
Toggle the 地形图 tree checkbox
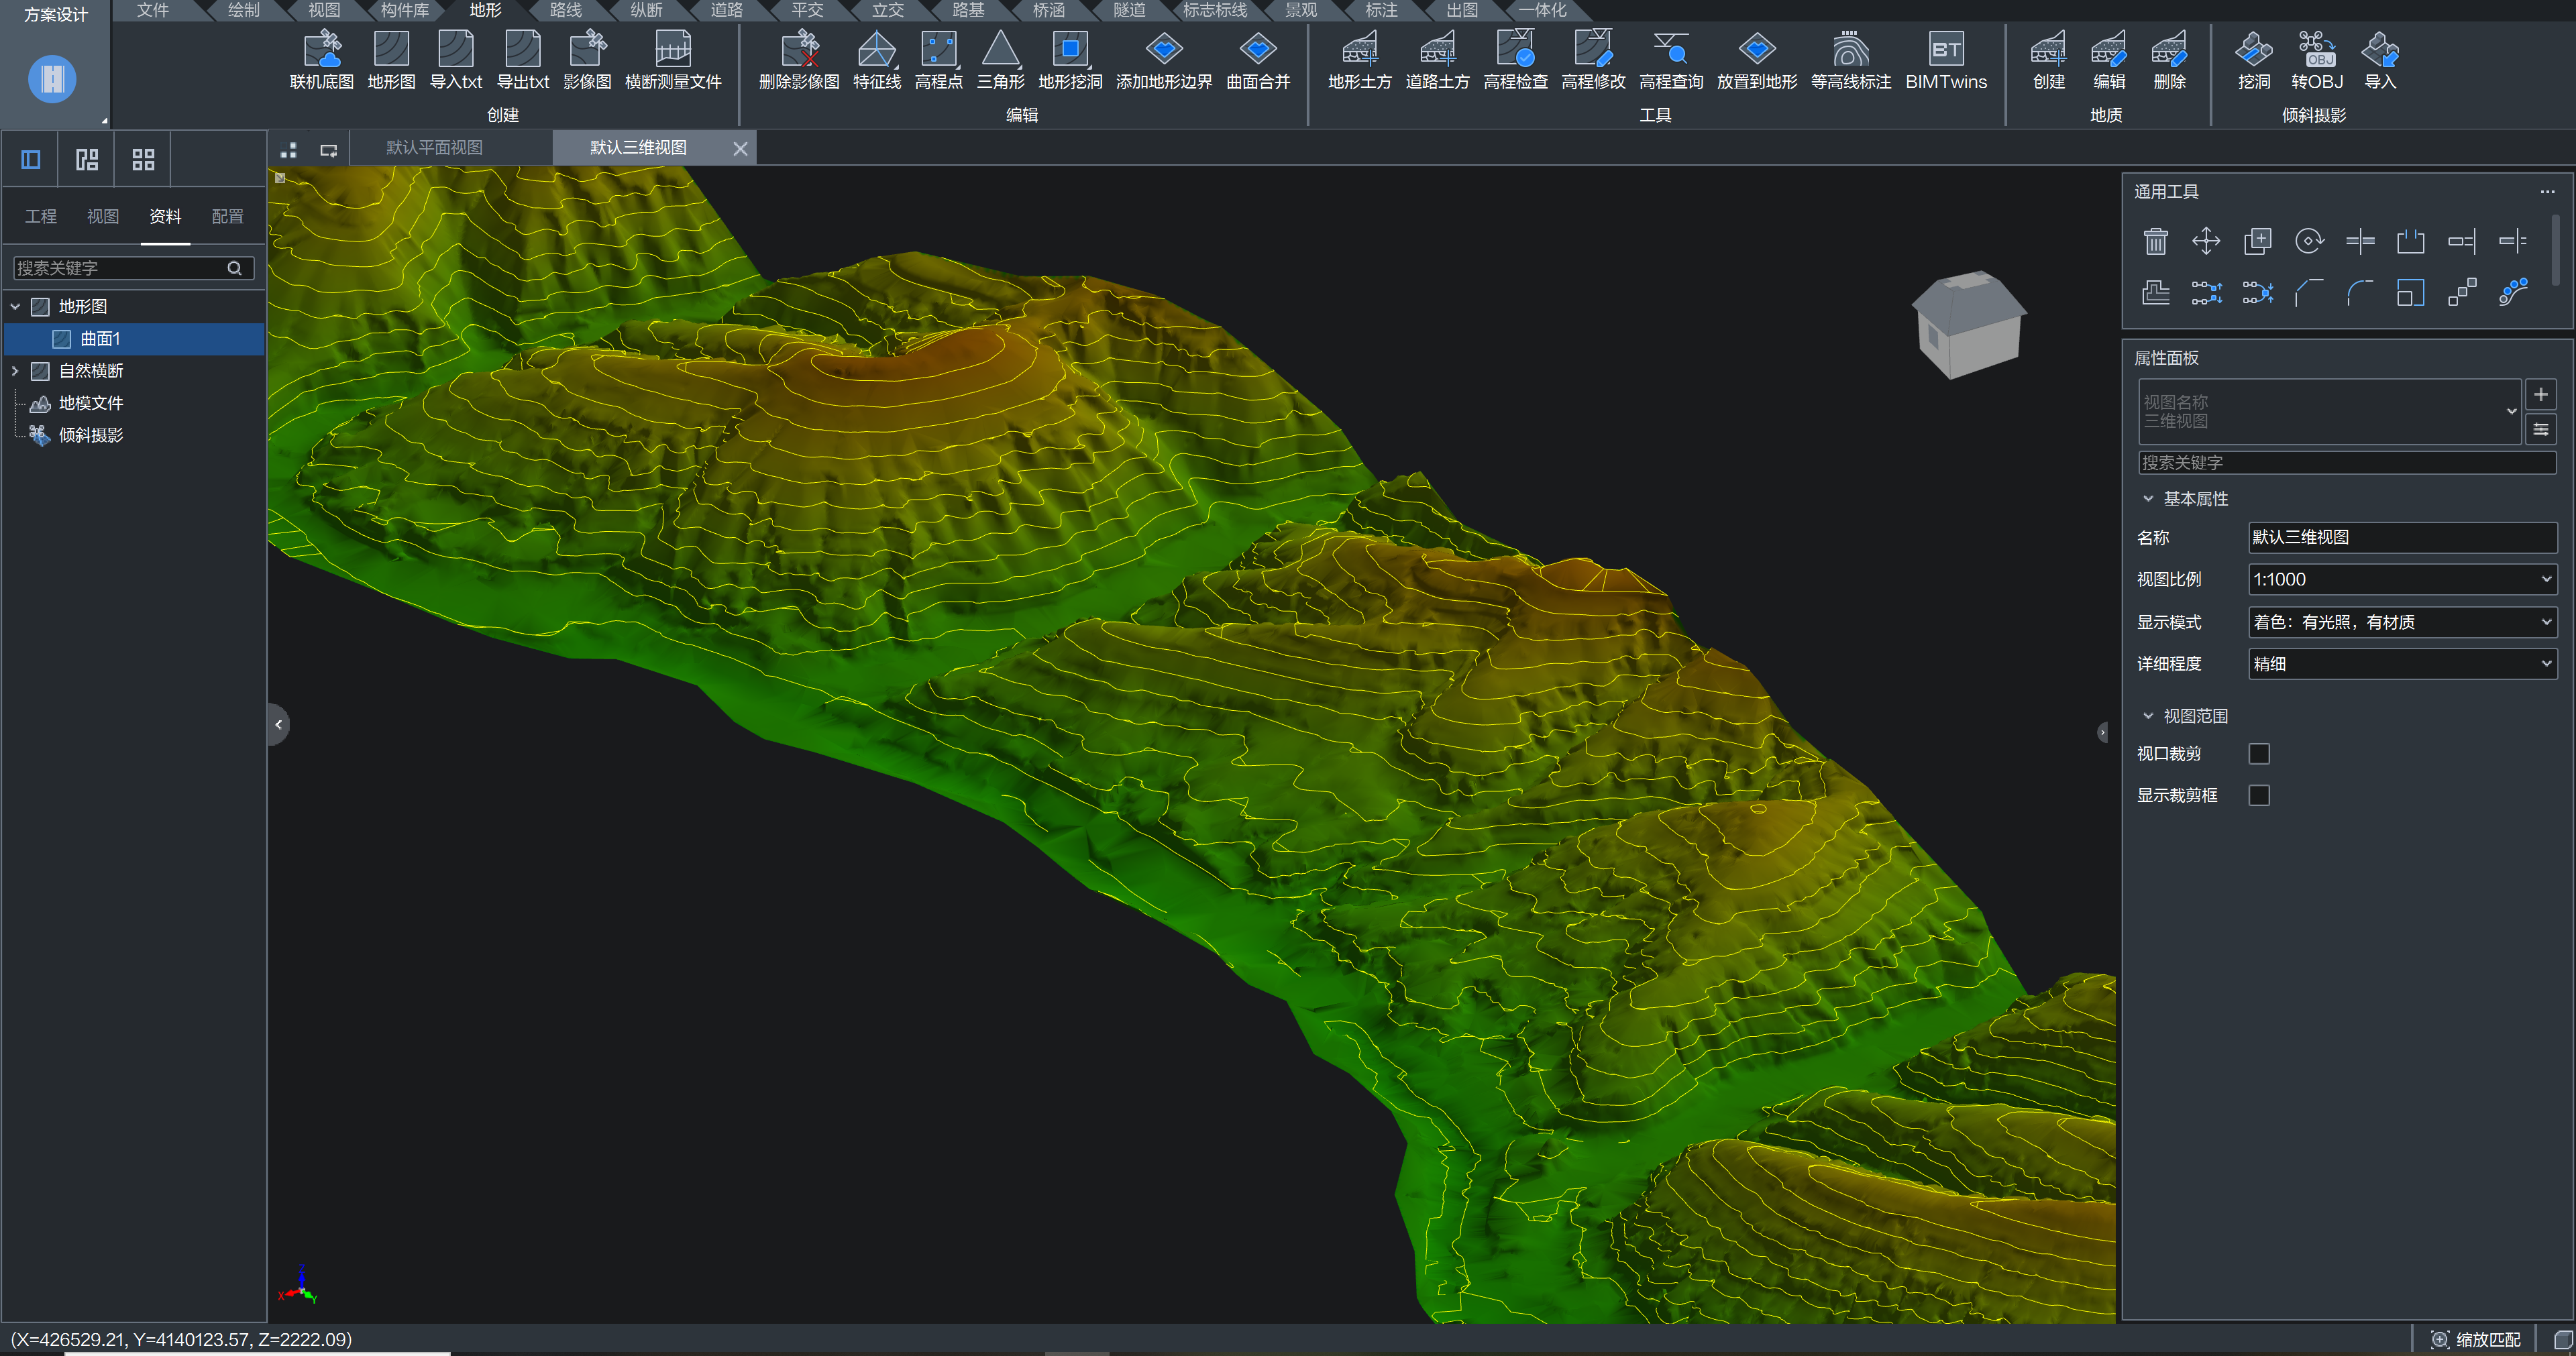[x=41, y=307]
